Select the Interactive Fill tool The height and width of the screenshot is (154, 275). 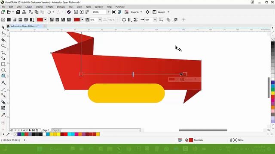point(3,102)
